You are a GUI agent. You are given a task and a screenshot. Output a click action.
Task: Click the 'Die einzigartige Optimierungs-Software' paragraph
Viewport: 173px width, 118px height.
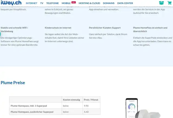pos(20,41)
